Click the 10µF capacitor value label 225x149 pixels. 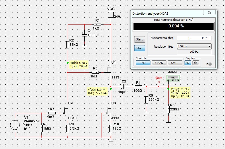coord(122,92)
